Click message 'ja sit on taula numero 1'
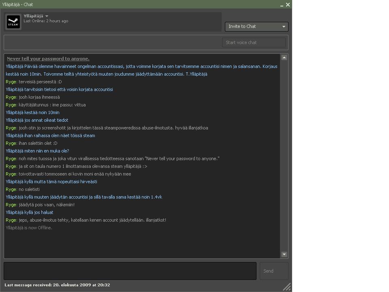Viewport: 389px width, 292px height. (x=83, y=166)
